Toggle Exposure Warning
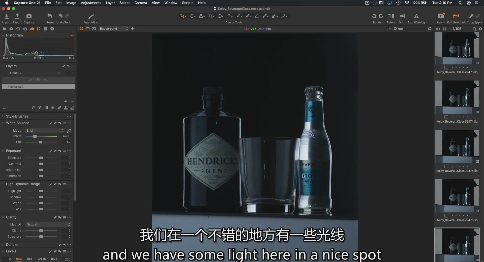Screen dimensions: 484x262 (x=416, y=16)
